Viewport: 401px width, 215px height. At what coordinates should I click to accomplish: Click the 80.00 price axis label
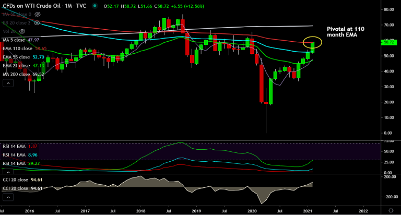pos(388,10)
